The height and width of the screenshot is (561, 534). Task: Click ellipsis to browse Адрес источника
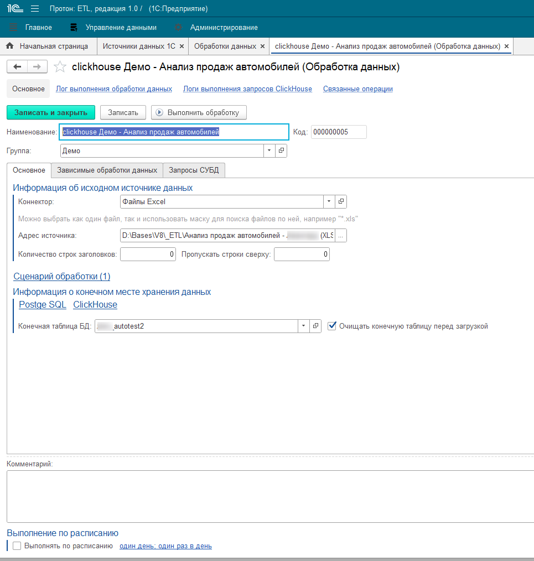coord(341,236)
